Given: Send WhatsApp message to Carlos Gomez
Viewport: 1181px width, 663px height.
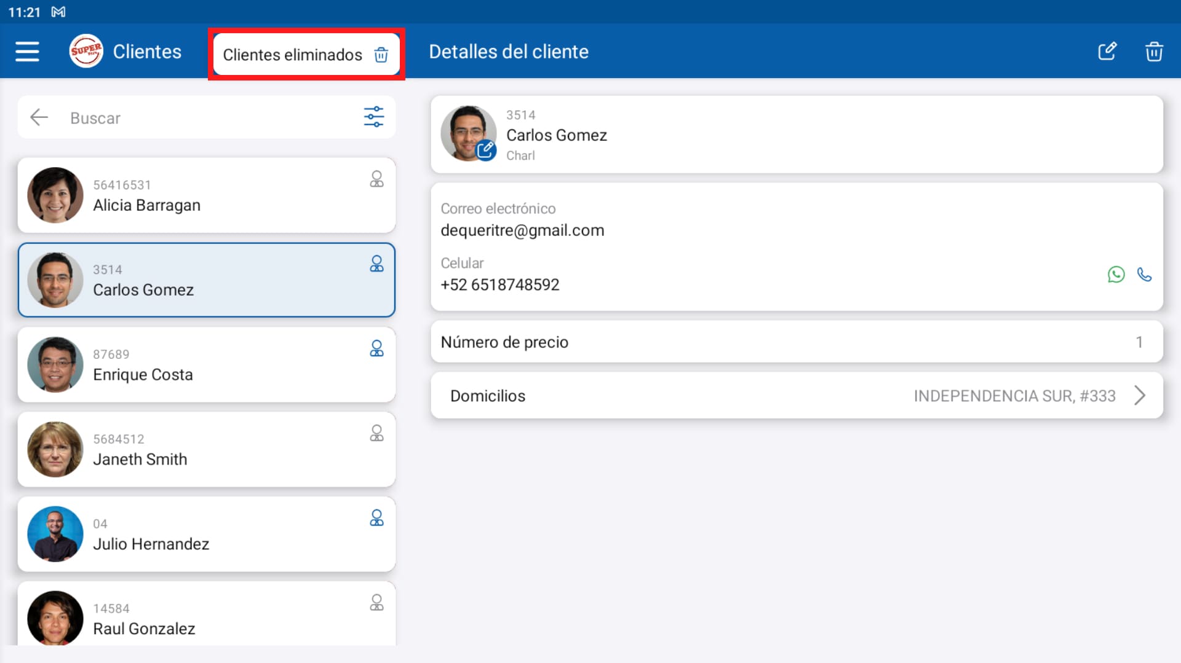Looking at the screenshot, I should tap(1116, 274).
